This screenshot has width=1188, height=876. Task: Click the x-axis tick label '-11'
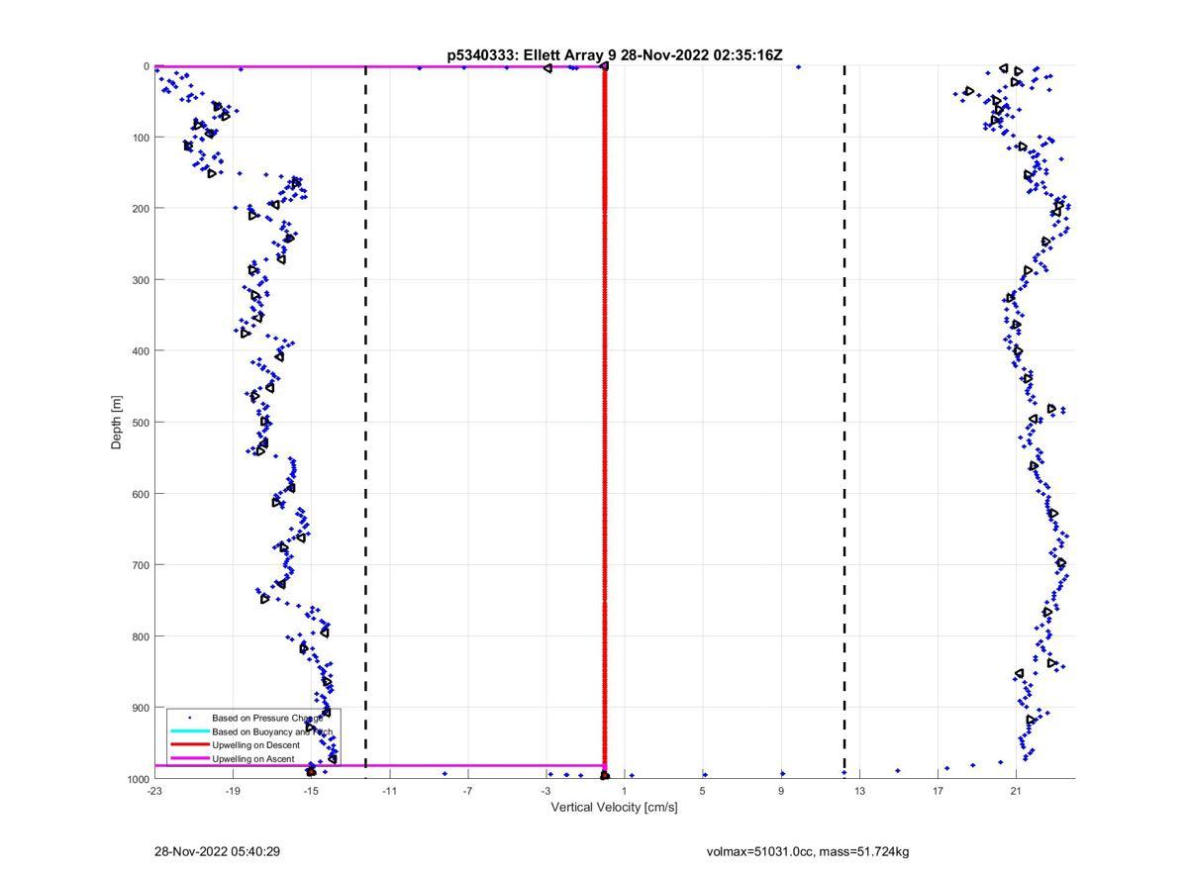(x=389, y=792)
